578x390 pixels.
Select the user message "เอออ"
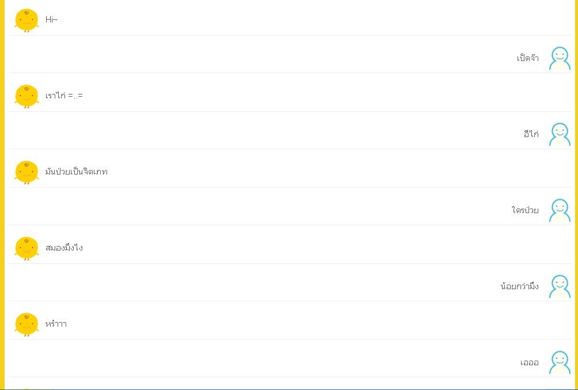pyautogui.click(x=529, y=362)
